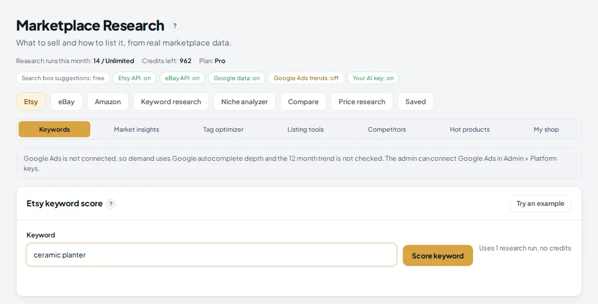
Task: Click the 'What to sell and how to list it' subtitle
Action: click(123, 43)
